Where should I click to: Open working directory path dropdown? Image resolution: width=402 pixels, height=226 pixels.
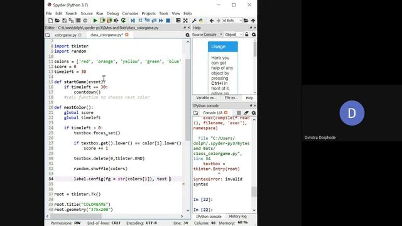pos(240,21)
